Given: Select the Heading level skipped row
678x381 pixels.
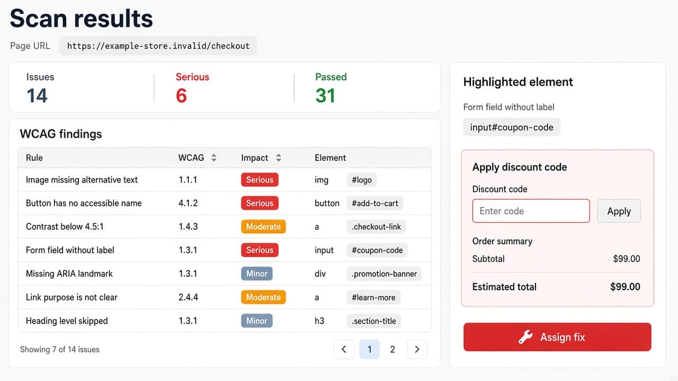Looking at the screenshot, I should [225, 321].
